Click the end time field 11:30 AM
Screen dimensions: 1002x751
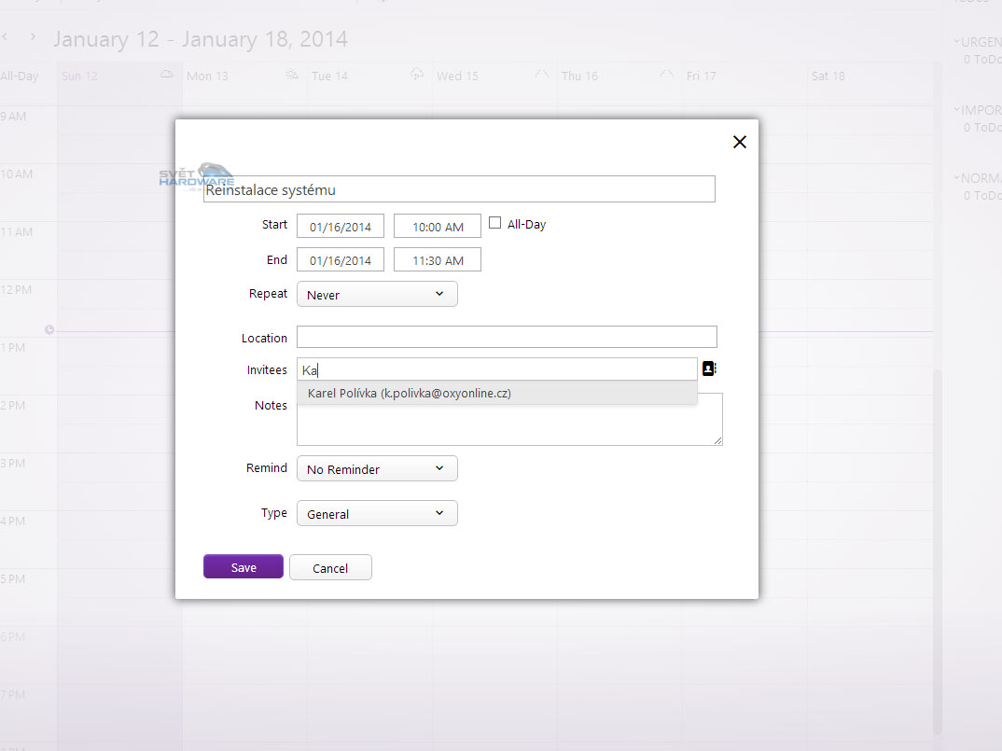[x=438, y=259]
